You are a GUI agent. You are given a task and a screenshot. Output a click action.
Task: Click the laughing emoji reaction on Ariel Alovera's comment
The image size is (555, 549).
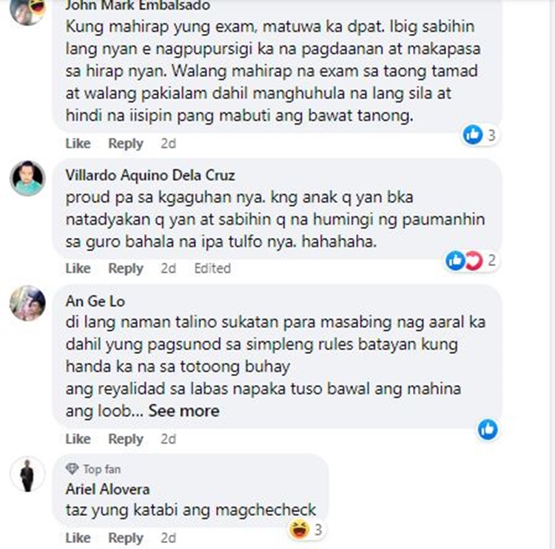click(x=299, y=530)
